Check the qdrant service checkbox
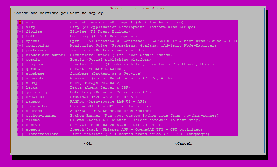 coord(20,69)
